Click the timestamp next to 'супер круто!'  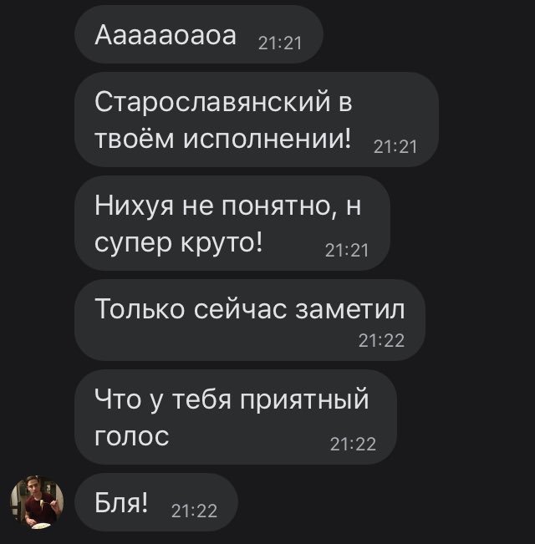point(347,251)
